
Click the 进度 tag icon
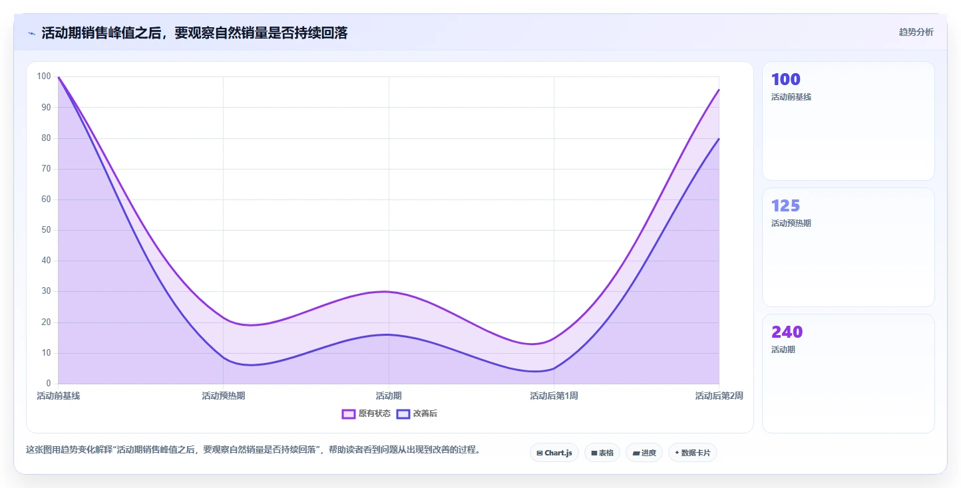(636, 453)
